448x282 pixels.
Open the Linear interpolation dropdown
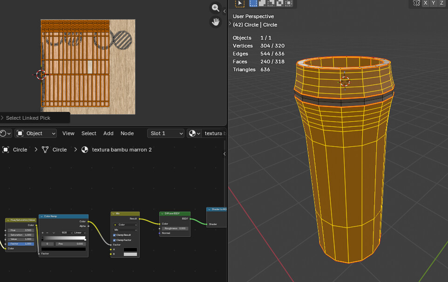click(80, 233)
